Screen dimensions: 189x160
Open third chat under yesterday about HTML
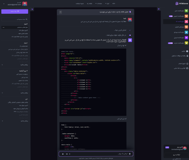[22, 52]
